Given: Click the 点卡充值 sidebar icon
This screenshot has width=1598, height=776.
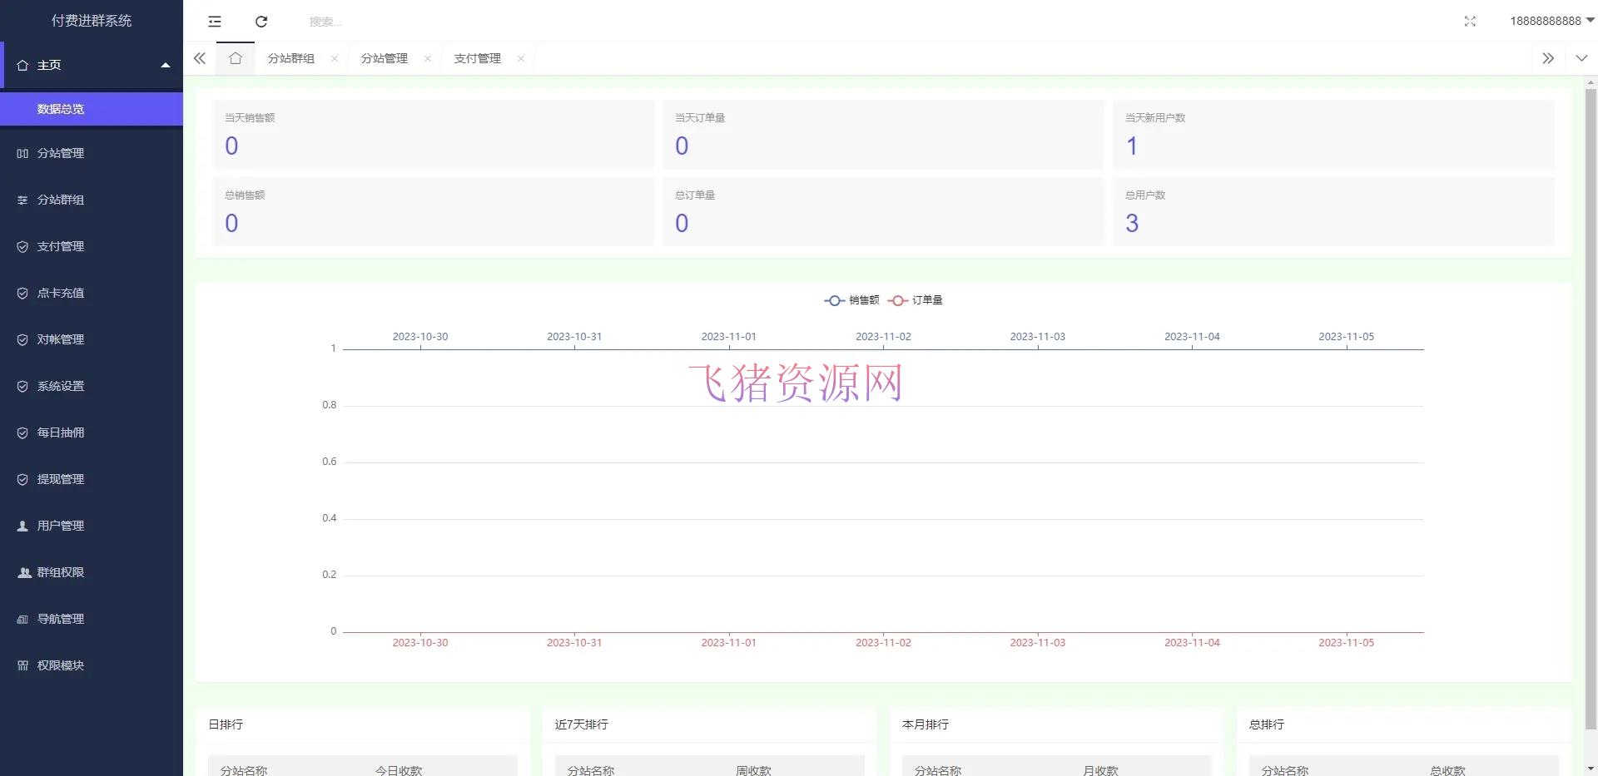Looking at the screenshot, I should [22, 293].
